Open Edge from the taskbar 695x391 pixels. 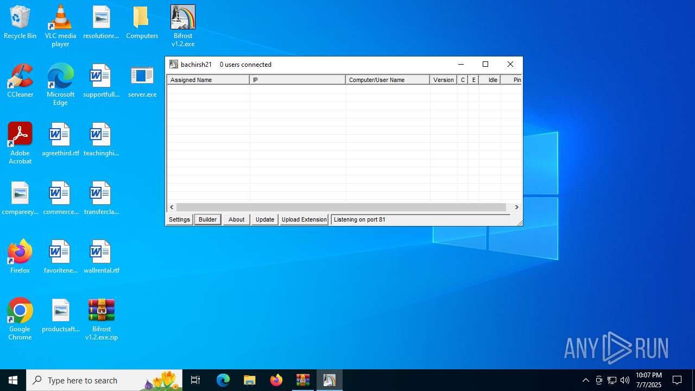[x=223, y=380]
